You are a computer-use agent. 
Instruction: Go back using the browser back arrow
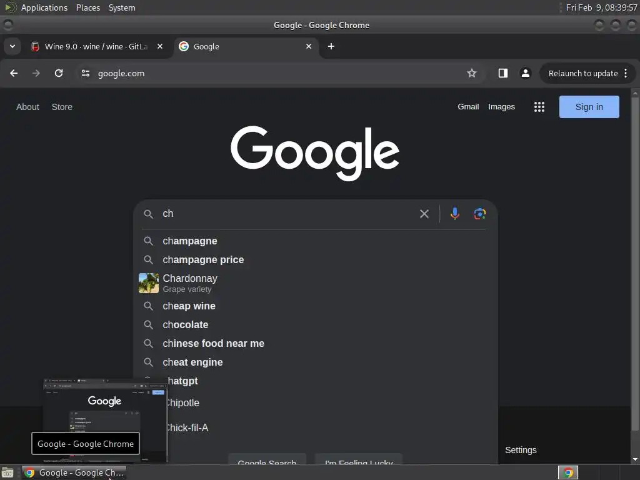(x=14, y=73)
